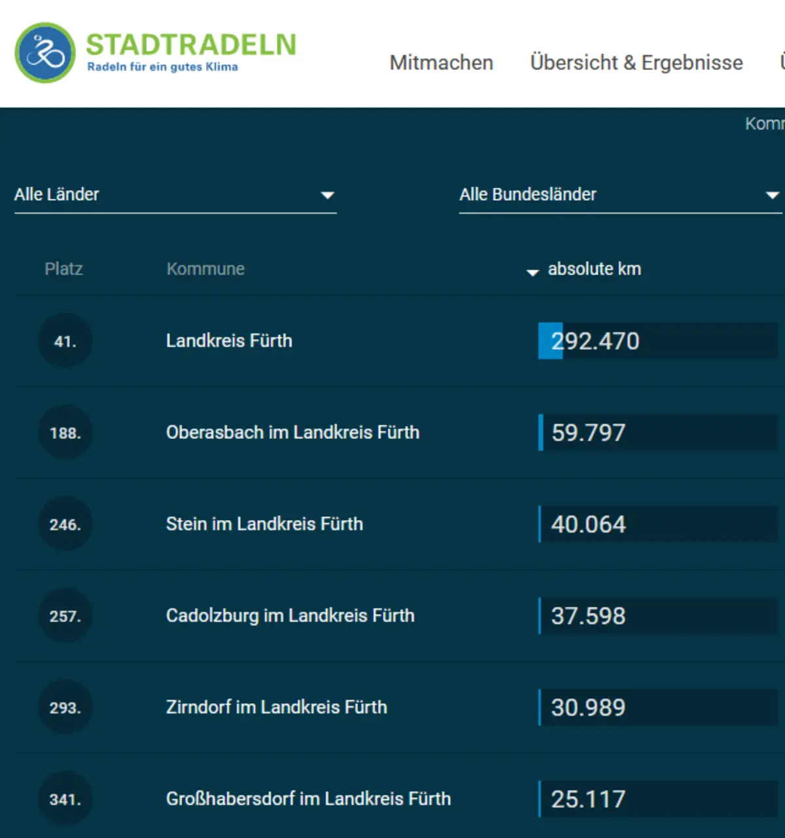Select the rank badge showing 341
Viewport: 785px width, 838px height.
[x=65, y=799]
